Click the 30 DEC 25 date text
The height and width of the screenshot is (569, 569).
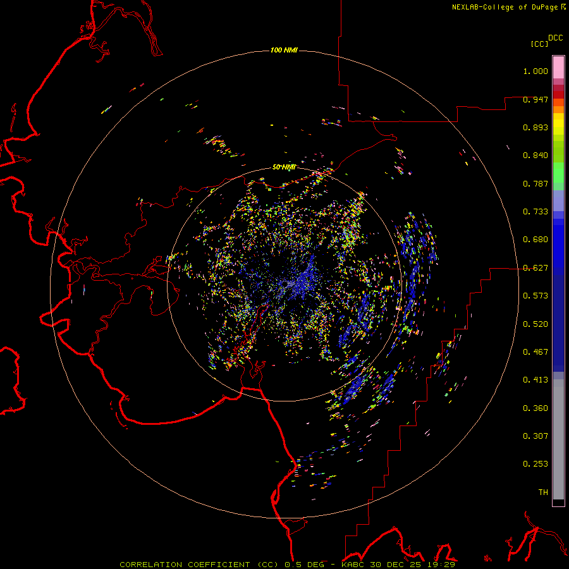[395, 565]
